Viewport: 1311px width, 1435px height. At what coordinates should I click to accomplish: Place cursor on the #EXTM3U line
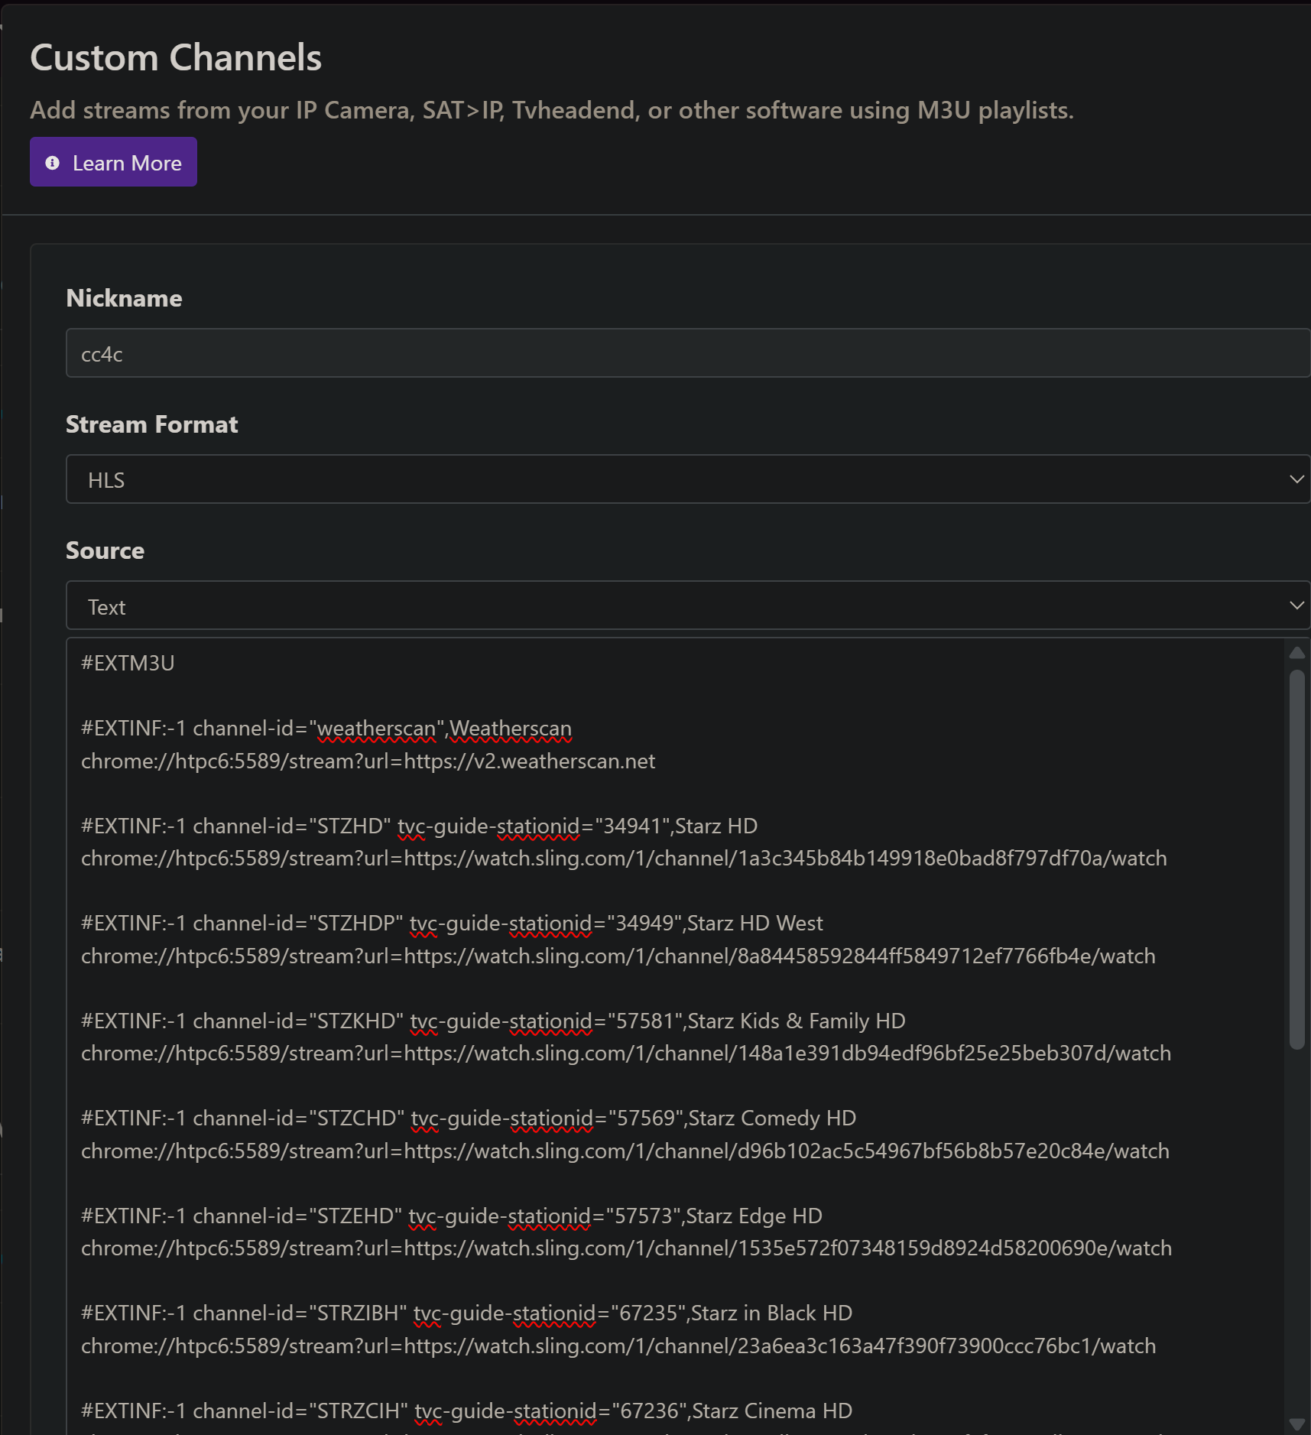(128, 663)
